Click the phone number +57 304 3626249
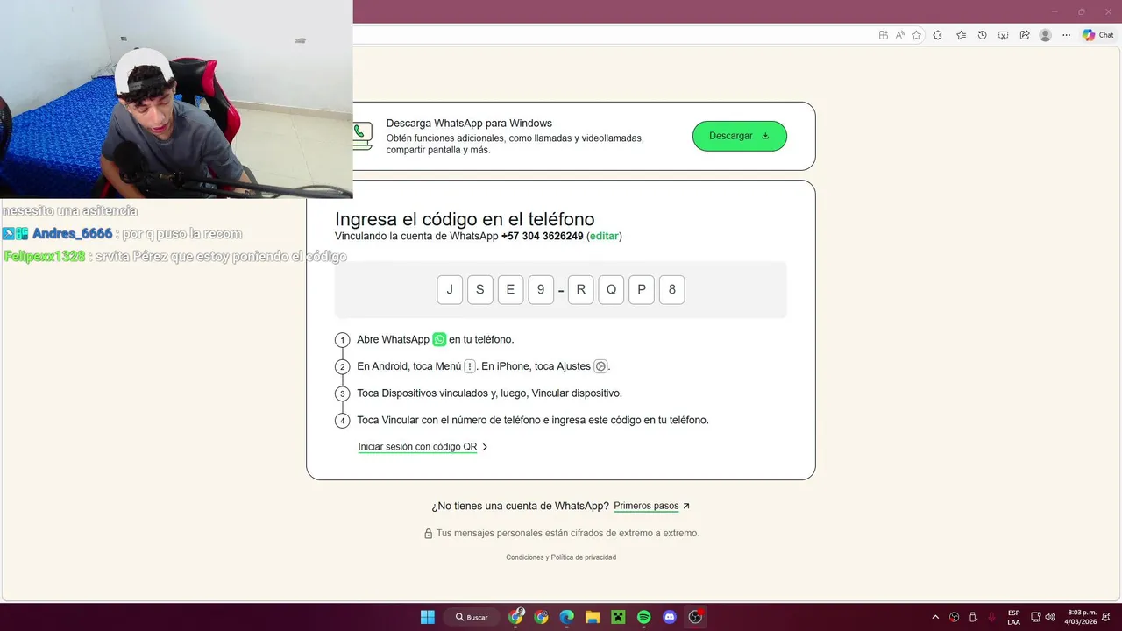Screen dimensions: 1122x631 [x=543, y=237]
